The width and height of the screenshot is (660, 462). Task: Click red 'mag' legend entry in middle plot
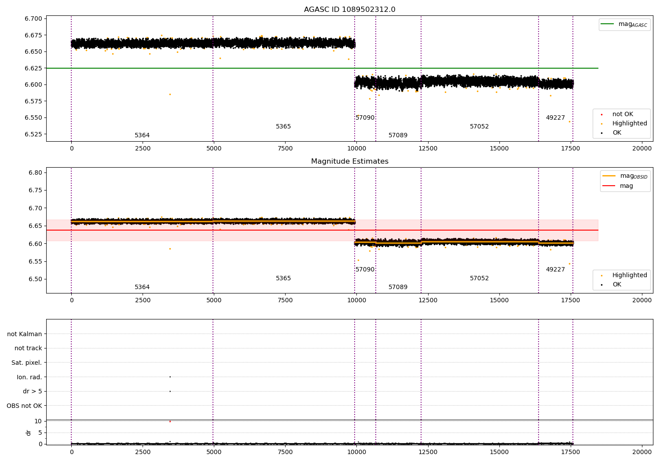pos(618,186)
